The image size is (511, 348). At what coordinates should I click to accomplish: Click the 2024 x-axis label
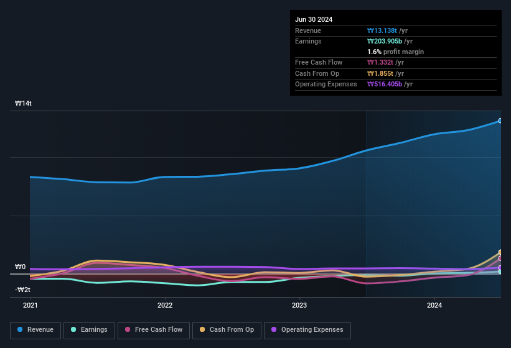pos(434,305)
